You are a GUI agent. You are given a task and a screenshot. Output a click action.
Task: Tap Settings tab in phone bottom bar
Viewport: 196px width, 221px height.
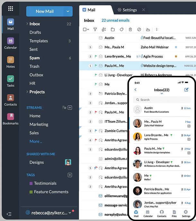click(x=186, y=214)
